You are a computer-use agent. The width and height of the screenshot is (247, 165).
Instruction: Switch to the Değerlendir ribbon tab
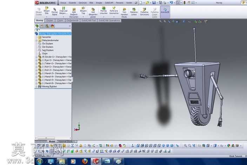[73, 20]
